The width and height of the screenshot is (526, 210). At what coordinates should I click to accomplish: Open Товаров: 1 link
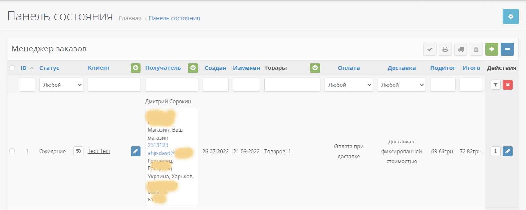(277, 152)
